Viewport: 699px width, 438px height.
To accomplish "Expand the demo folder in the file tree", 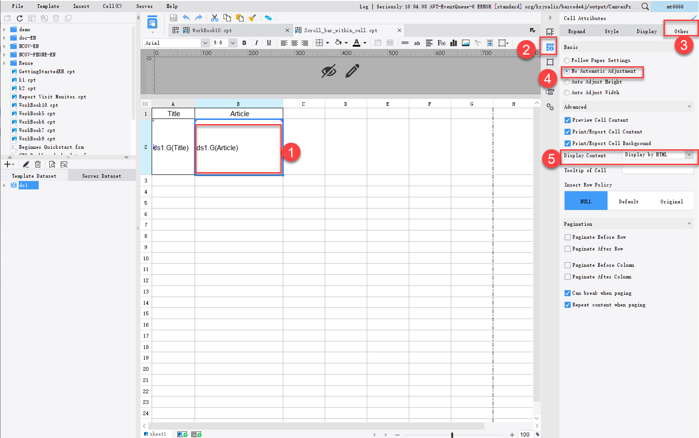I will [x=4, y=29].
